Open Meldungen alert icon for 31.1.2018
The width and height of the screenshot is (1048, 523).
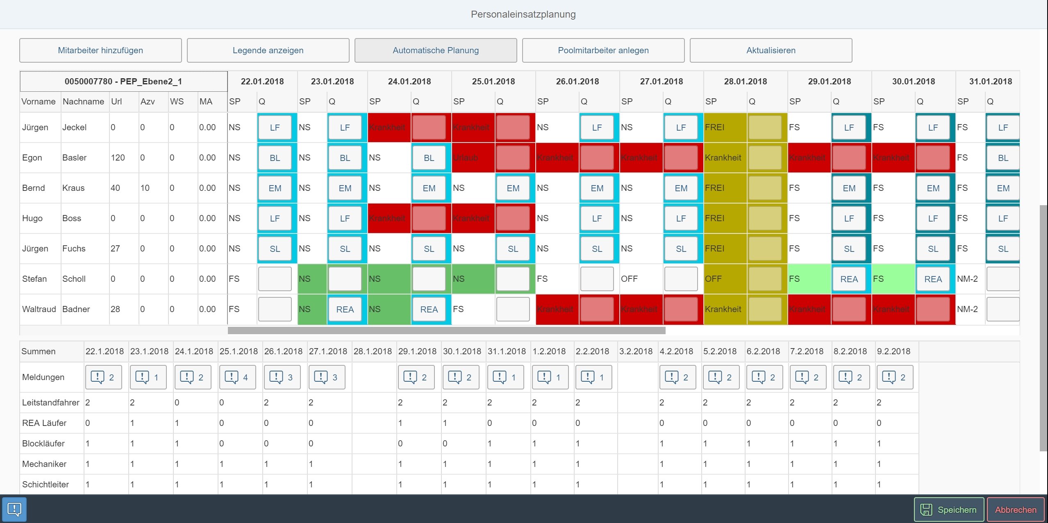point(500,377)
